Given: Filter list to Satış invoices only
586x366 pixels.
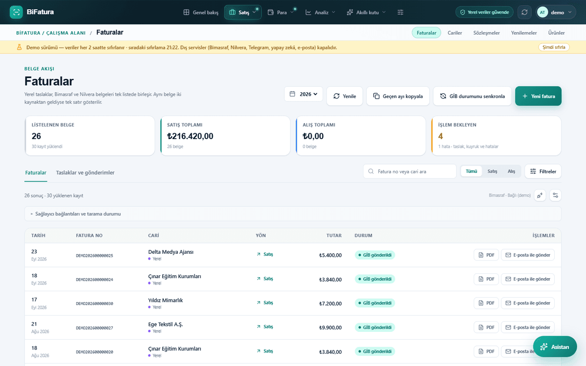Looking at the screenshot, I should (x=492, y=171).
